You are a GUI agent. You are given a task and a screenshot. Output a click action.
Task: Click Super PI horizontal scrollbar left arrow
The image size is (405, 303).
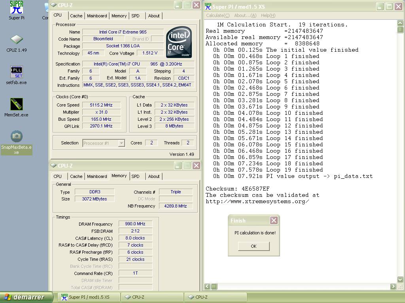point(207,286)
